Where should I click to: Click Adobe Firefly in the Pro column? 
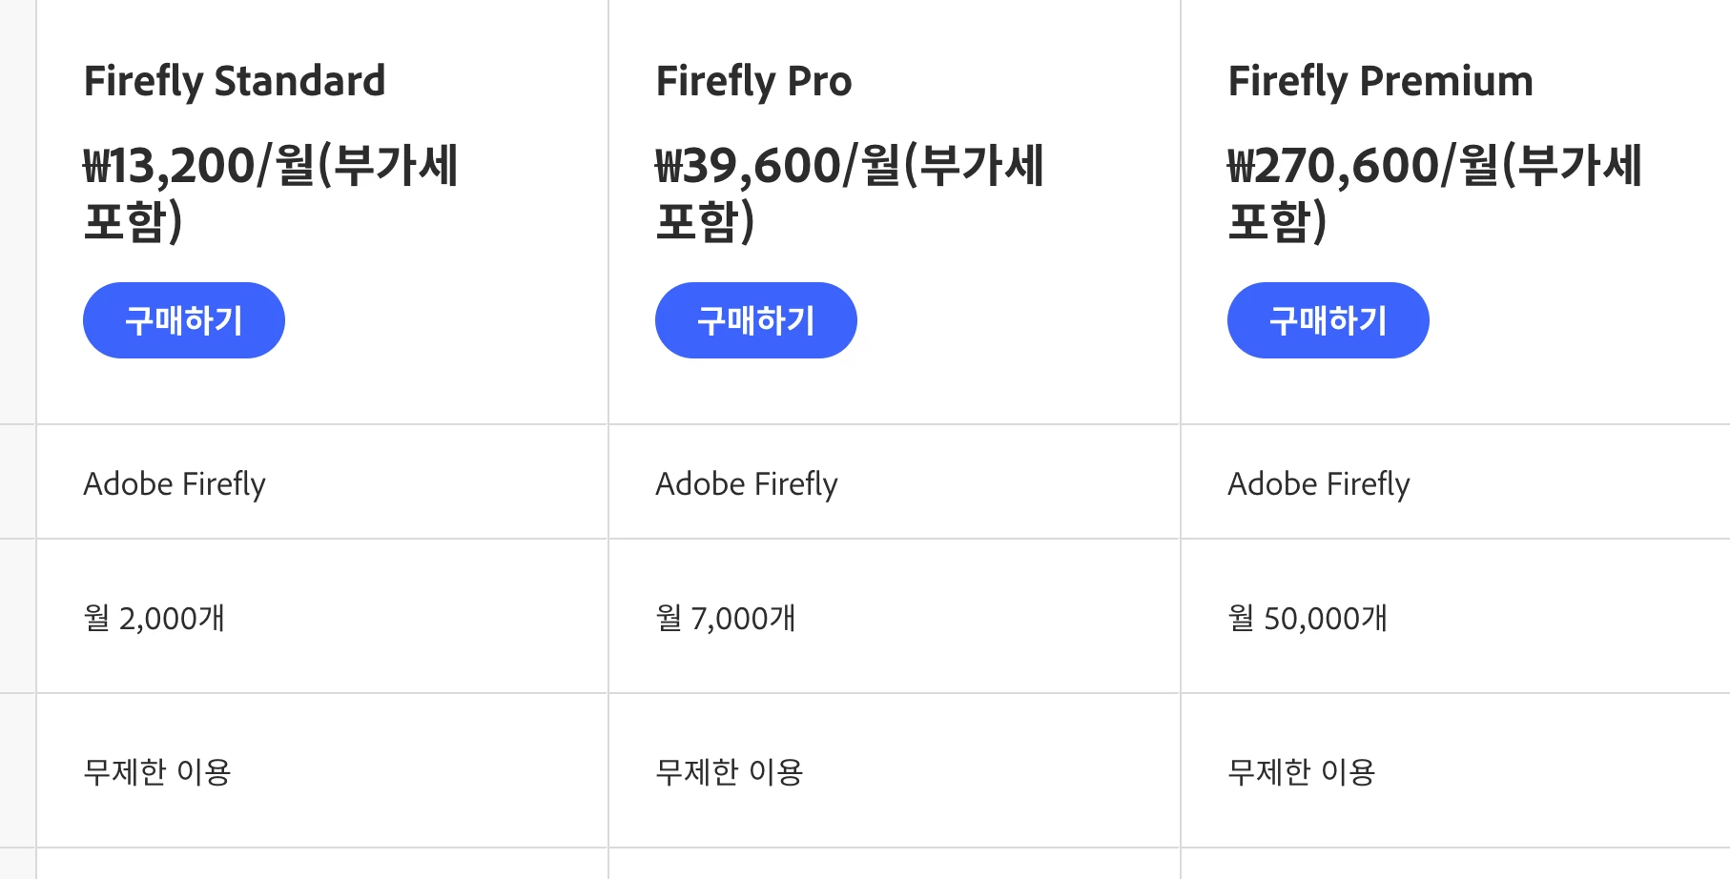pos(747,484)
